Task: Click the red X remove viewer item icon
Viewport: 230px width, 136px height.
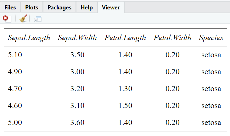Action: [x=6, y=19]
